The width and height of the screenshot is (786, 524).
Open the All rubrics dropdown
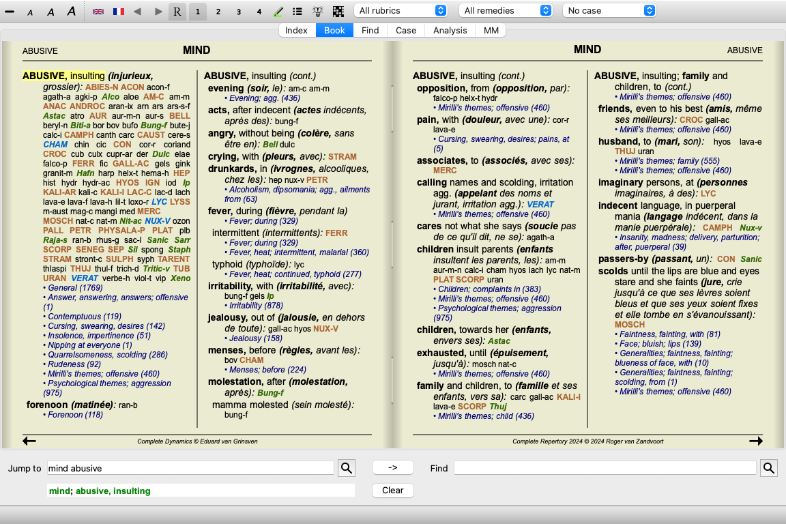(401, 11)
